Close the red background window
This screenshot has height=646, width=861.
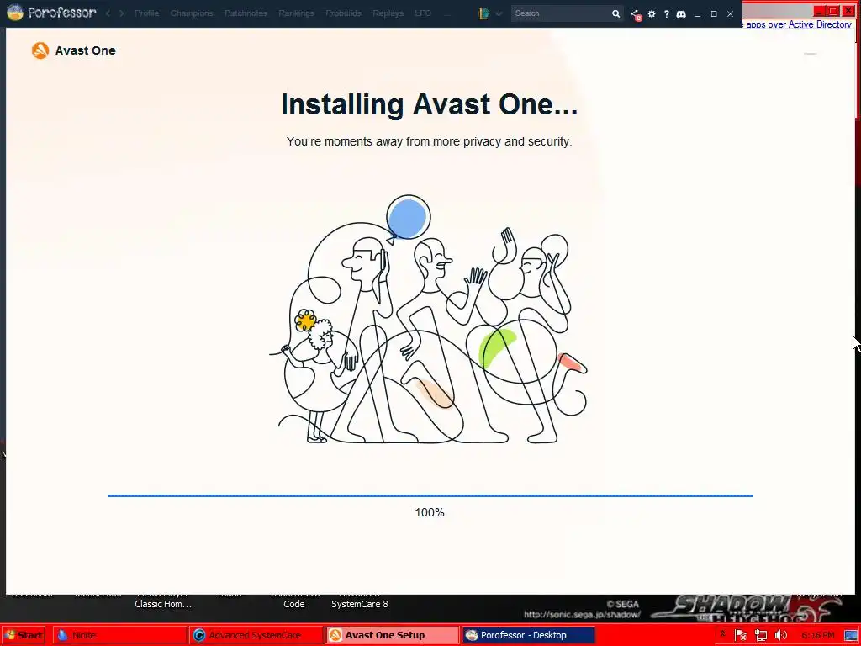pyautogui.click(x=849, y=11)
